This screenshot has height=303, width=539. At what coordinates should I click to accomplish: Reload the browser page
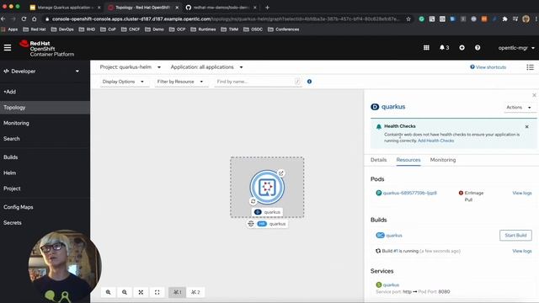(24, 19)
